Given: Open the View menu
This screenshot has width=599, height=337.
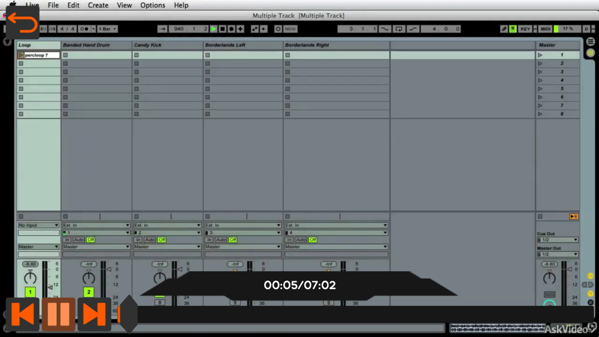Looking at the screenshot, I should tap(124, 5).
